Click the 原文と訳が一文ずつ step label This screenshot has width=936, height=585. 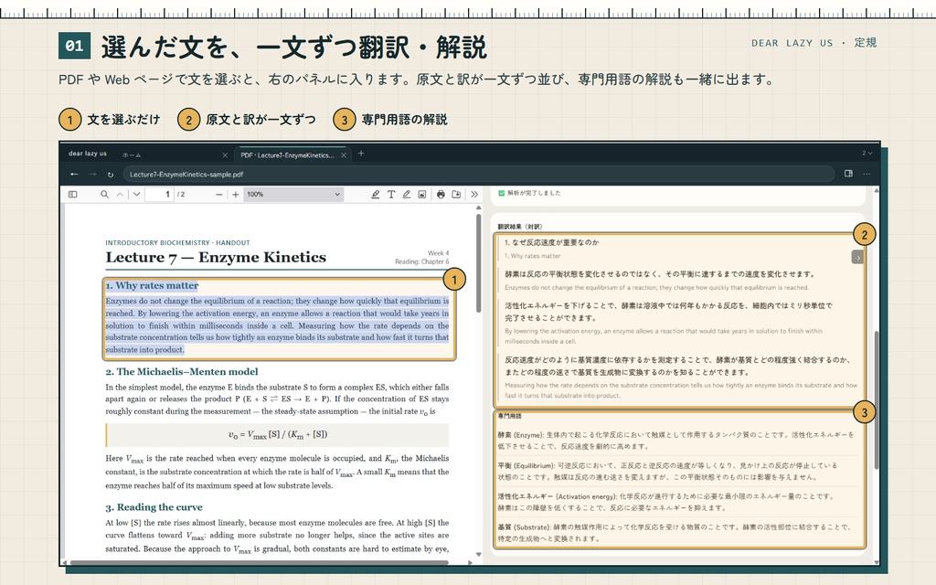coord(261,120)
